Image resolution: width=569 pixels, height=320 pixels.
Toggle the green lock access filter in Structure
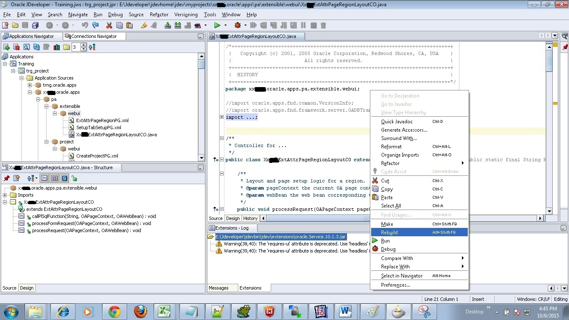click(75, 178)
